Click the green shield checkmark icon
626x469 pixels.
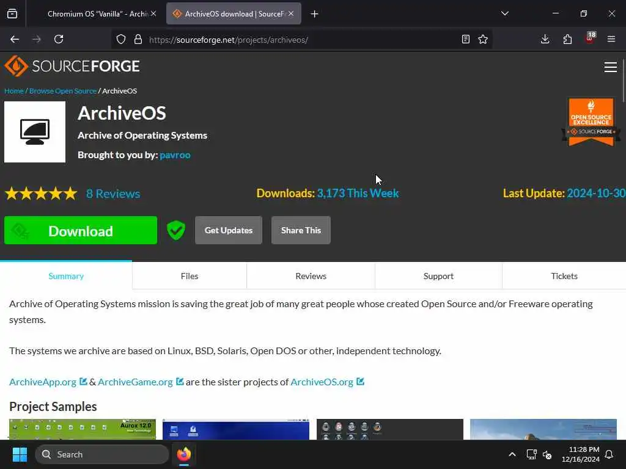[x=176, y=230]
